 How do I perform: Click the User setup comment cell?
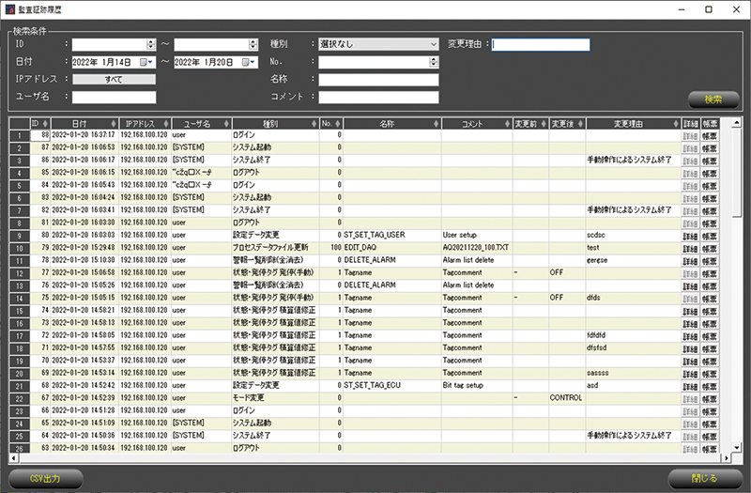tap(477, 236)
